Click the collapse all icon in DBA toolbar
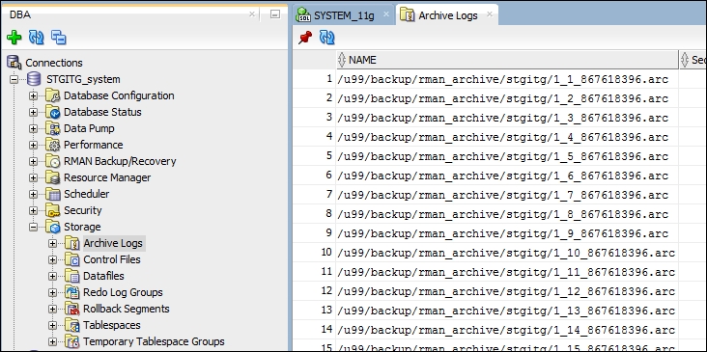This screenshot has width=707, height=352. click(59, 38)
